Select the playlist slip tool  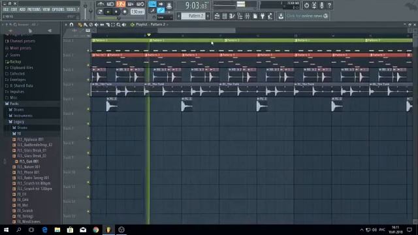click(x=102, y=25)
